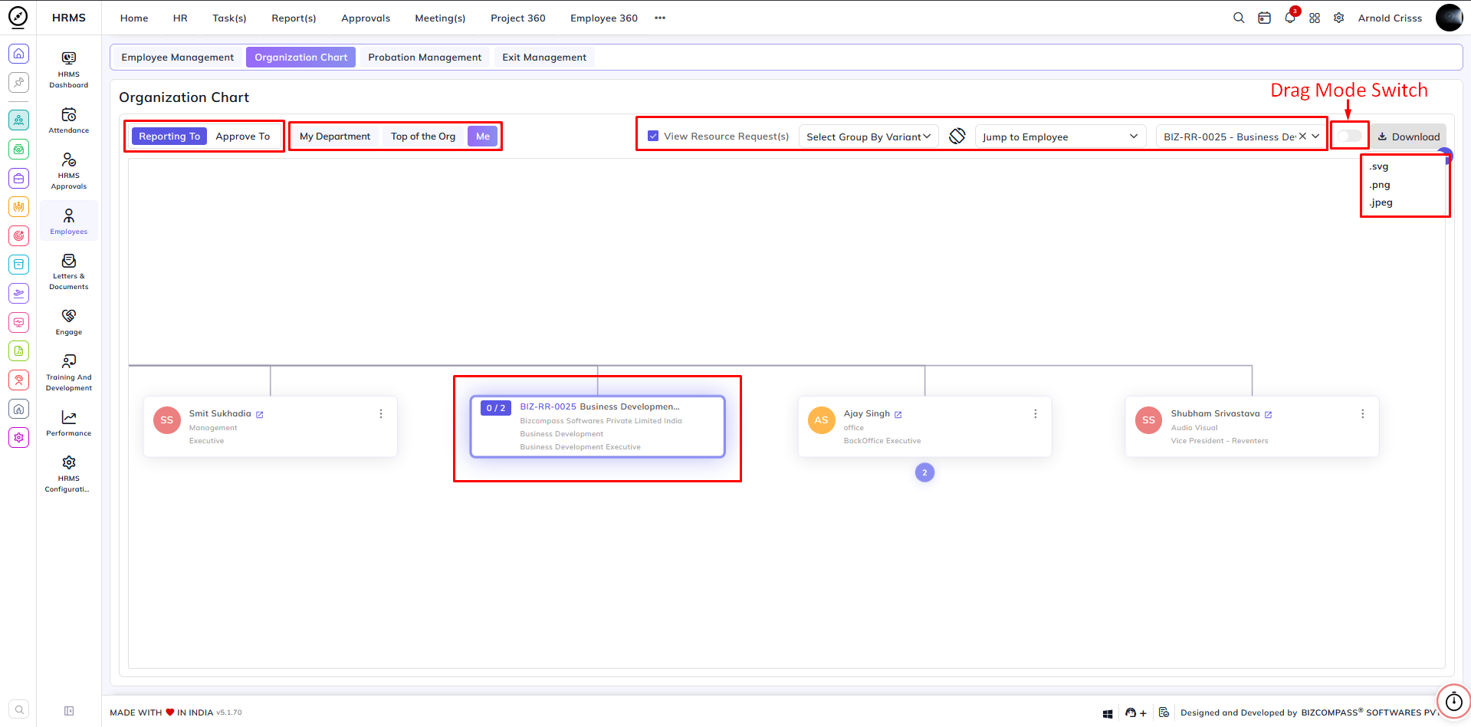Open Smit Sukhadia's profile link icon
The width and height of the screenshot is (1471, 727).
(x=260, y=414)
